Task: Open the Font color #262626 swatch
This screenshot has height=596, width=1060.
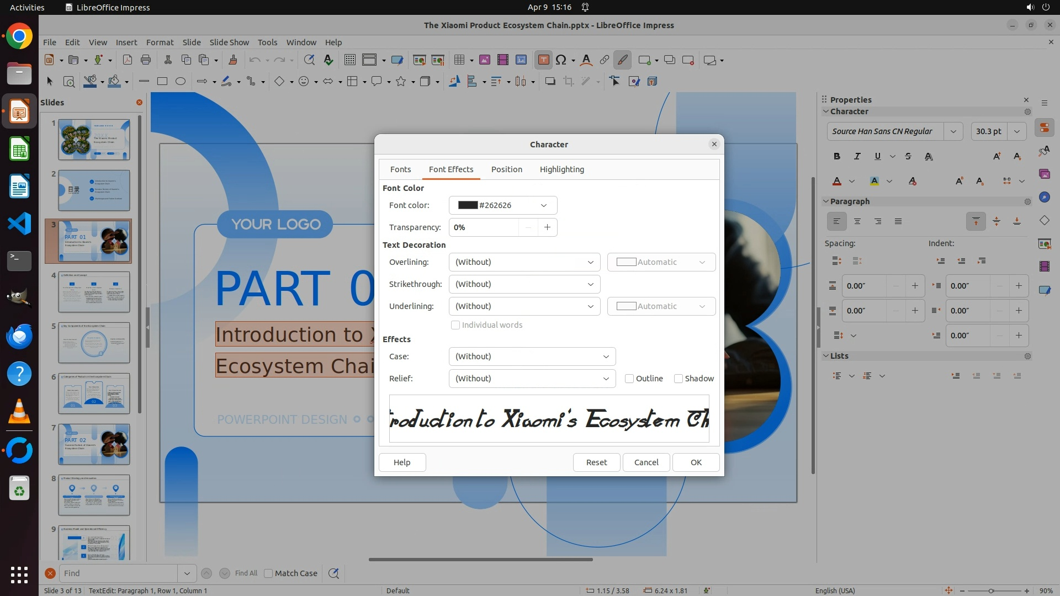Action: (x=502, y=205)
